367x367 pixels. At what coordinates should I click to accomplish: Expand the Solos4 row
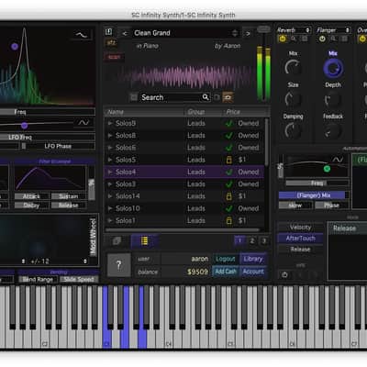coord(110,172)
